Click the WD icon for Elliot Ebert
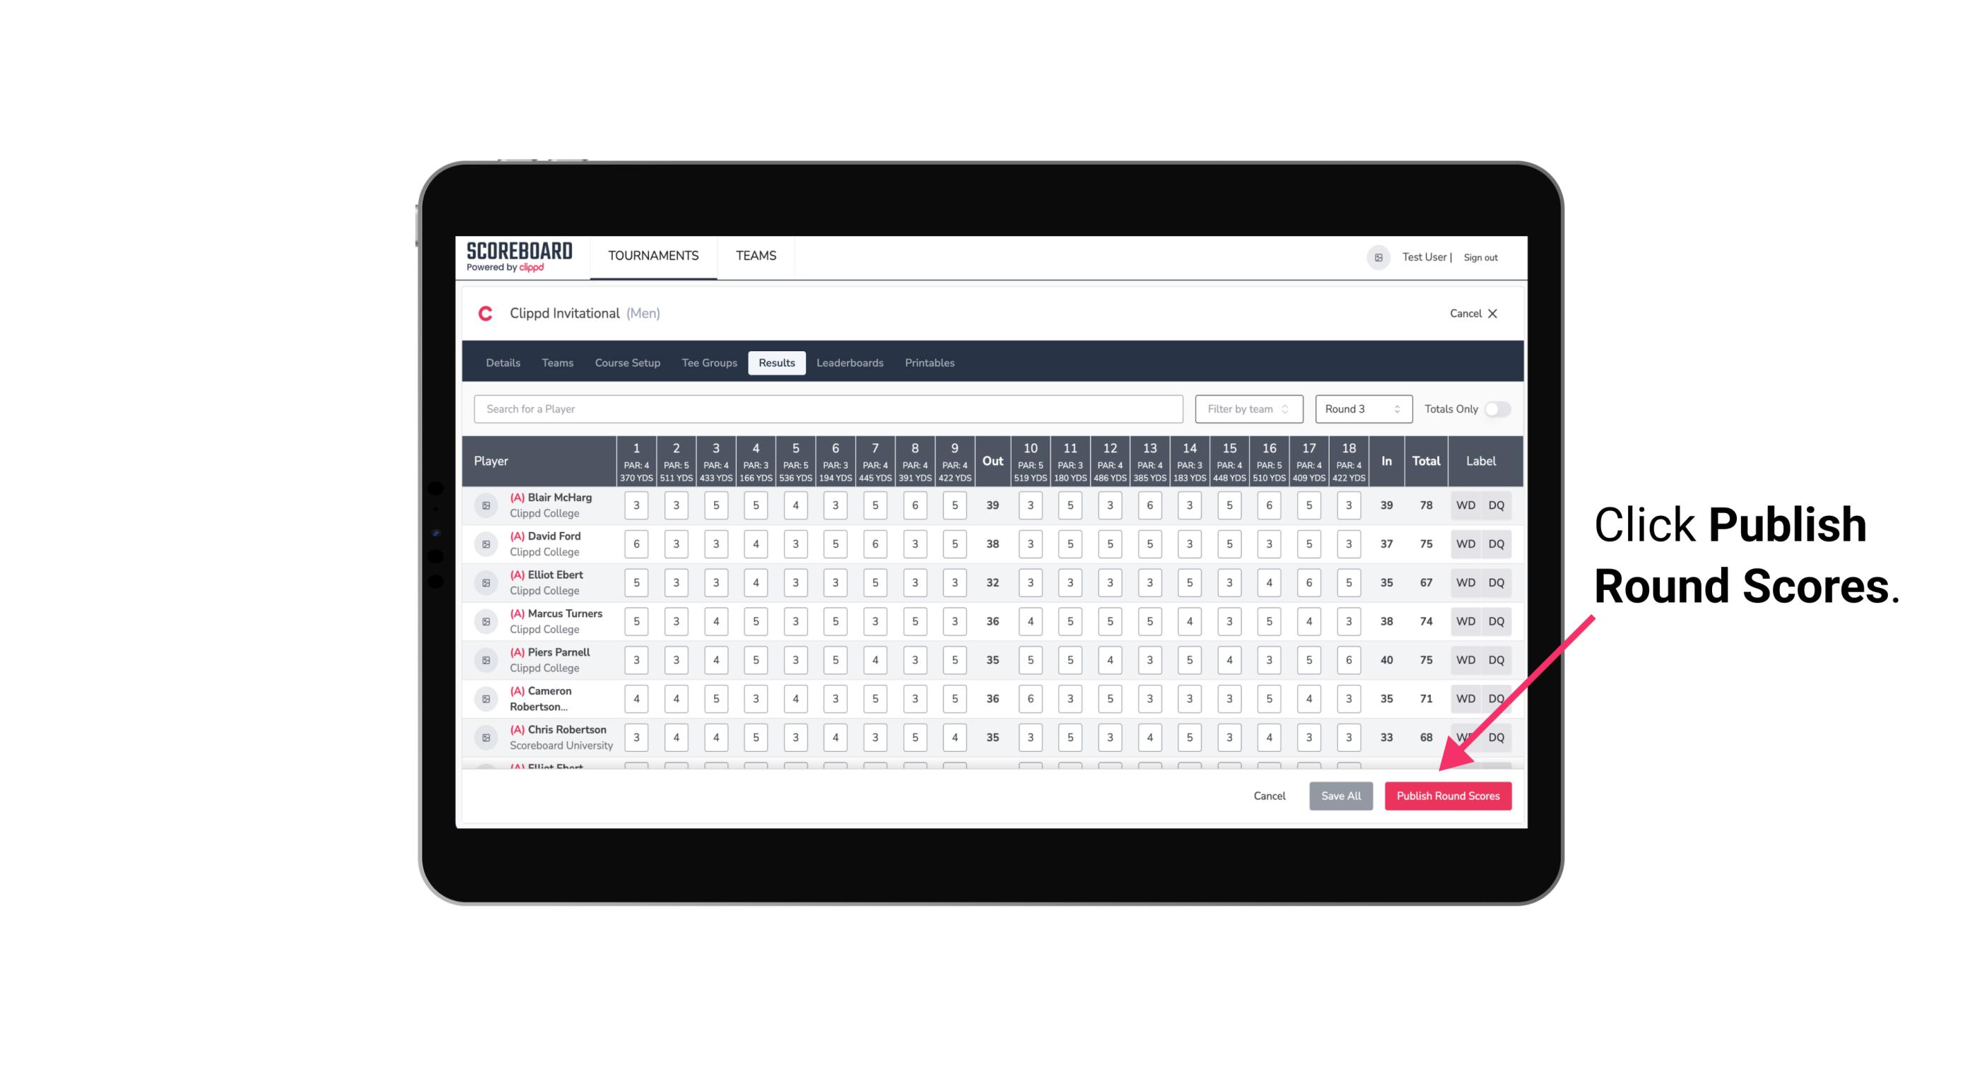The height and width of the screenshot is (1065, 1980). tap(1466, 582)
